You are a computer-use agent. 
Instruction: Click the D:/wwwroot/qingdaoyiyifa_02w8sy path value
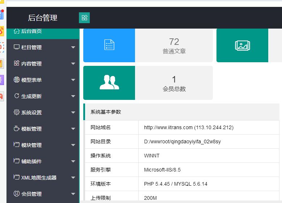pyautogui.click(x=182, y=141)
